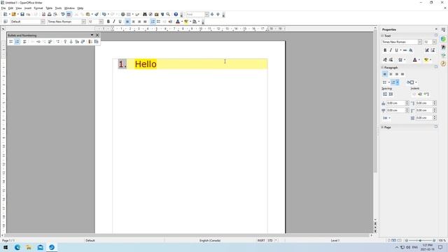Open the Bullets and Numbering toolbar options arrow
448x252 pixels.
click(92, 35)
